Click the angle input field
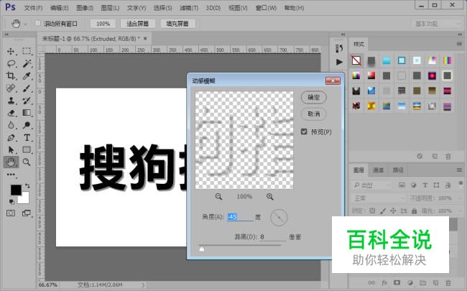This screenshot has width=467, height=291. point(240,217)
